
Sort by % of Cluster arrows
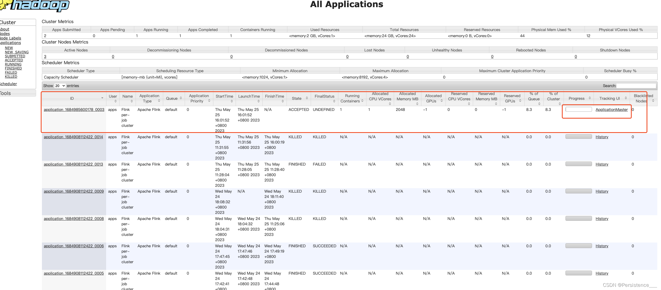pyautogui.click(x=560, y=104)
